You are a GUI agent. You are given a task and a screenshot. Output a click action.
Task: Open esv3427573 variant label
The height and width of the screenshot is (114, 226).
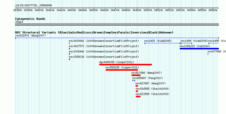104,46
